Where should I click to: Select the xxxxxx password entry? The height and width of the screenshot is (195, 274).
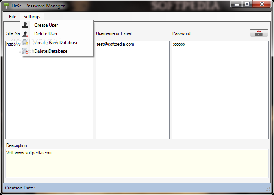pyautogui.click(x=179, y=44)
